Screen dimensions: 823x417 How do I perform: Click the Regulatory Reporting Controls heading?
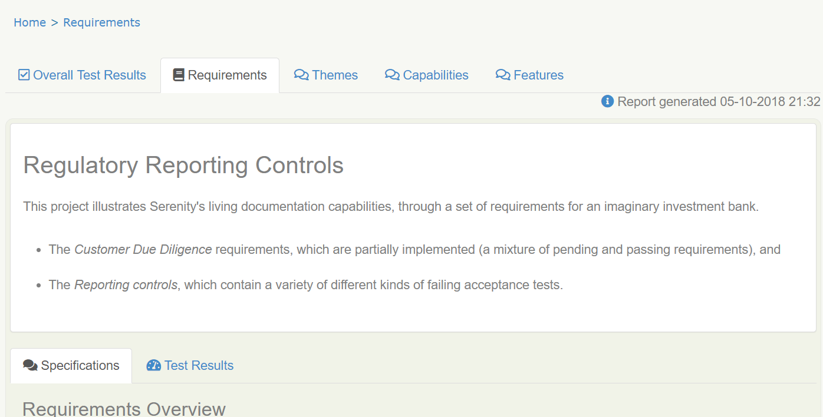click(183, 166)
